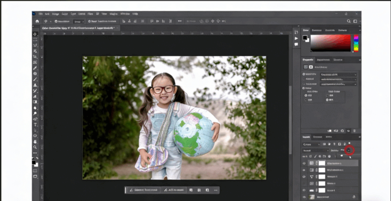Image resolution: width=391 pixels, height=201 pixels.
Task: Hide the Background layer
Action: [304, 197]
